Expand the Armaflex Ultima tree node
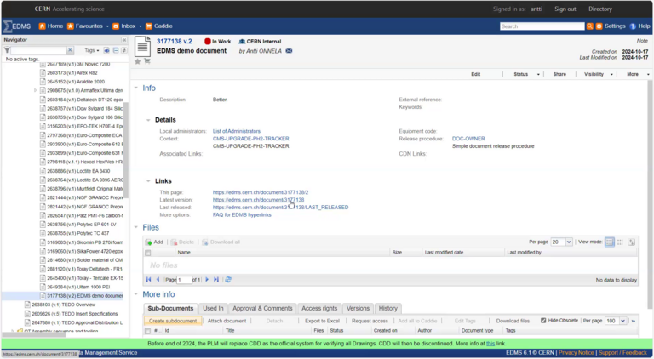Screen dimensions: 654x359 (x=36, y=90)
